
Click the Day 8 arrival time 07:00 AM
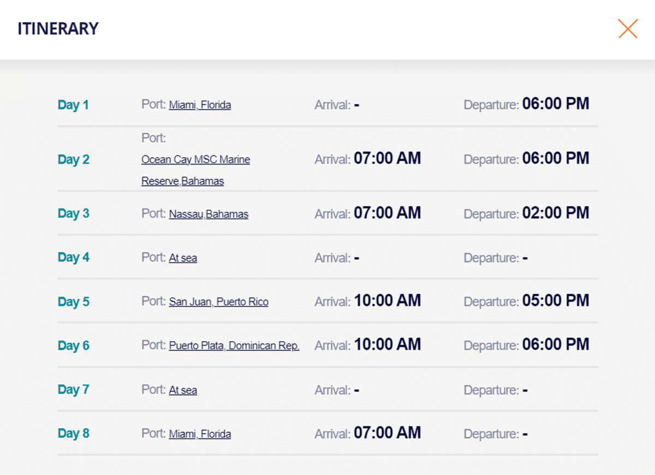pos(387,433)
